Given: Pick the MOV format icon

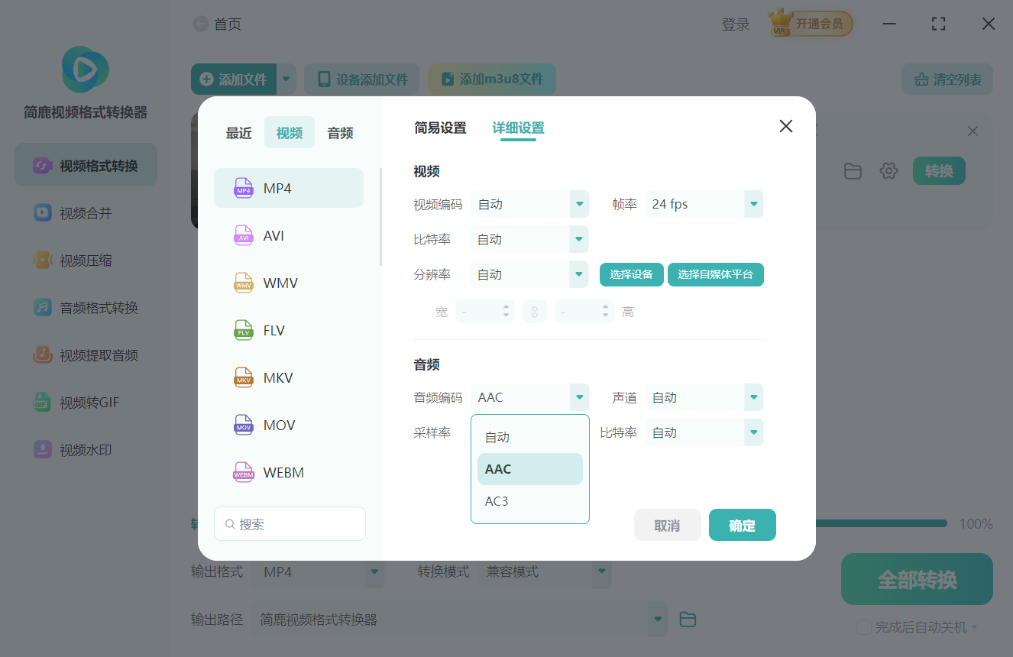Looking at the screenshot, I should 243,425.
